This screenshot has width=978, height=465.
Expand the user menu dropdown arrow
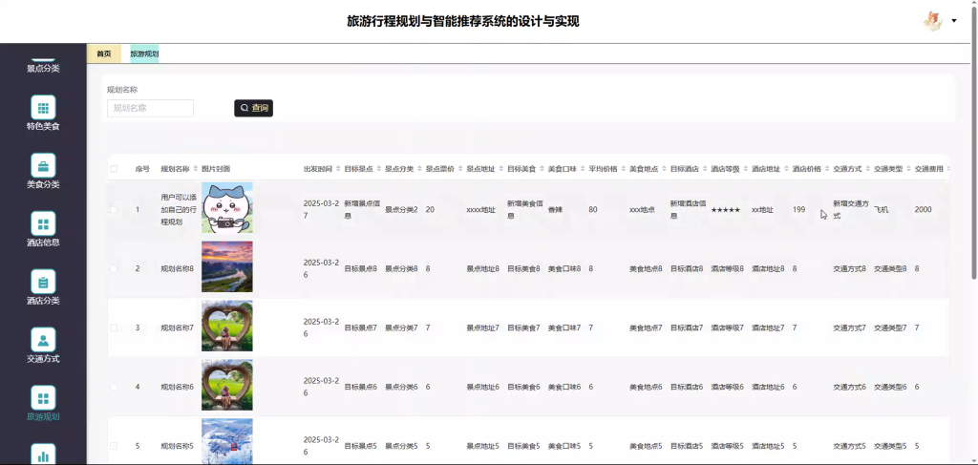954,21
